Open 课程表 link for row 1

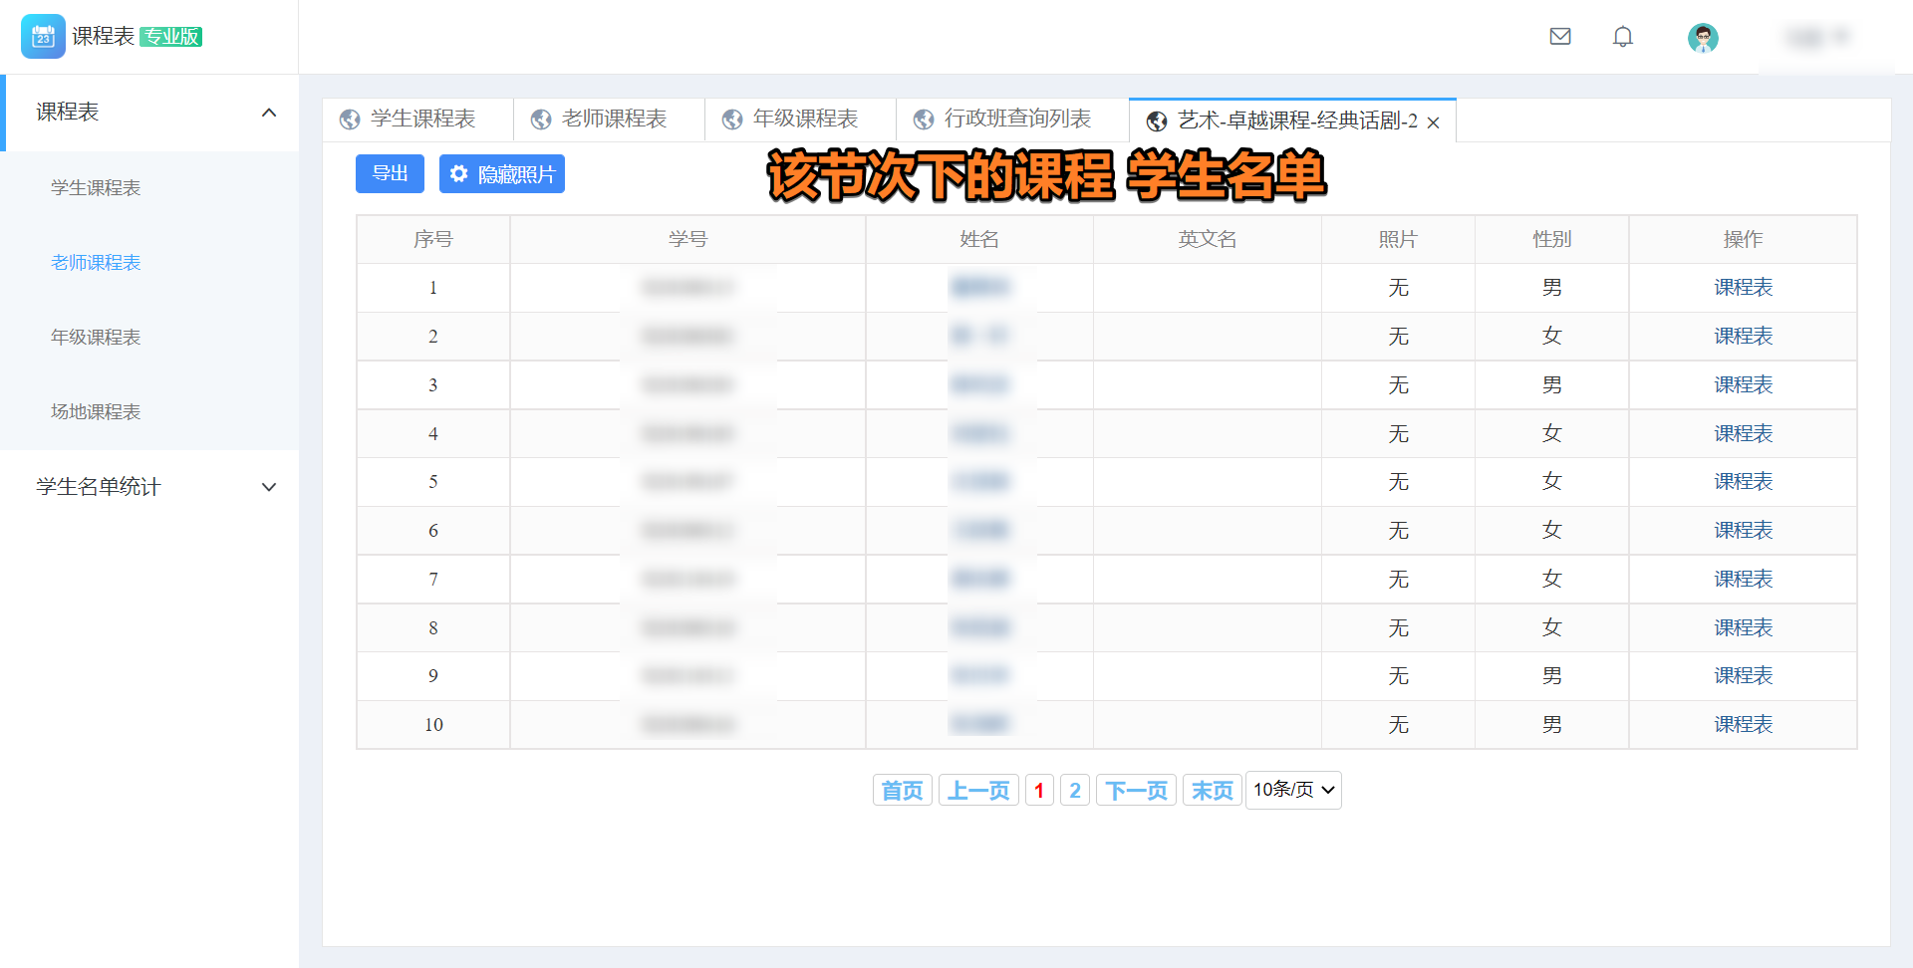pos(1743,288)
